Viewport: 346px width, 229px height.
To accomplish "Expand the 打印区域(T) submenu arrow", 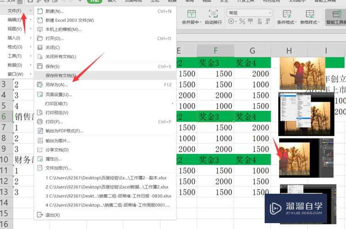I will (173, 104).
